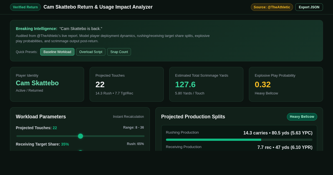
Task: Click the "5.80 Yards / Touch" text
Action: [x=190, y=93]
